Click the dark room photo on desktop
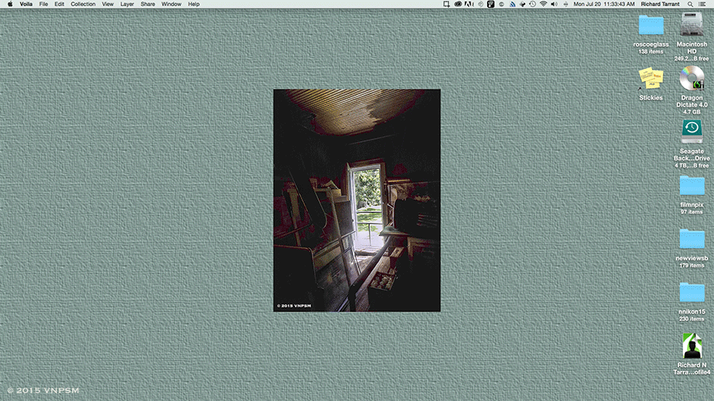Screen dimensions: 714x401 [x=356, y=200]
